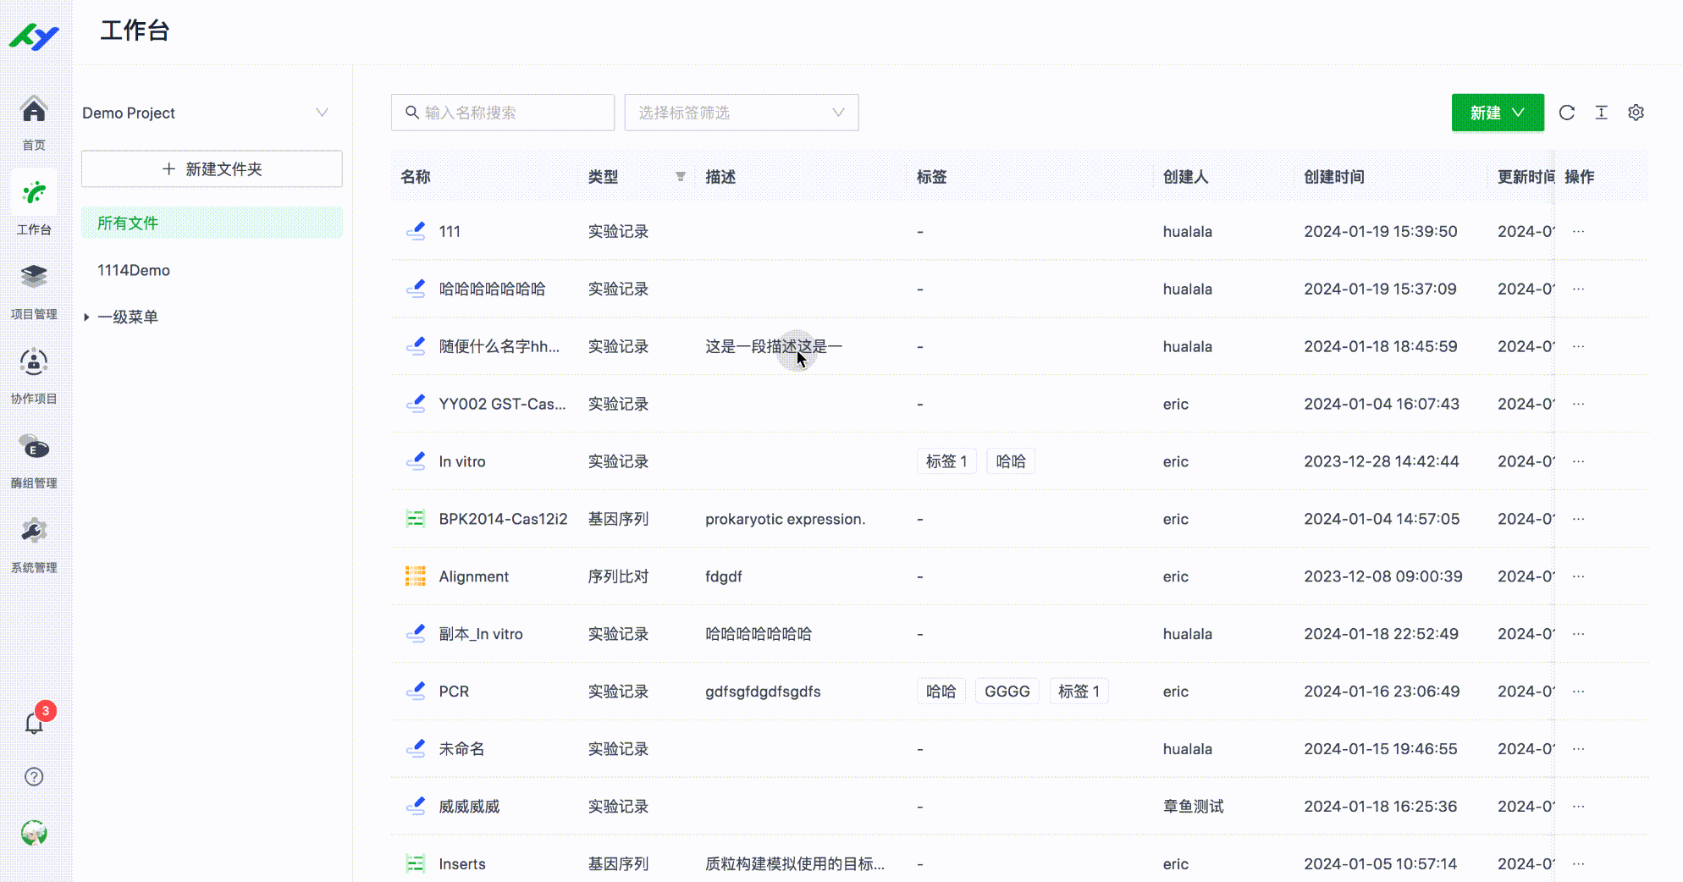This screenshot has height=882, width=1683.
Task: Open the action menu for row 111
Action: coord(1577,231)
